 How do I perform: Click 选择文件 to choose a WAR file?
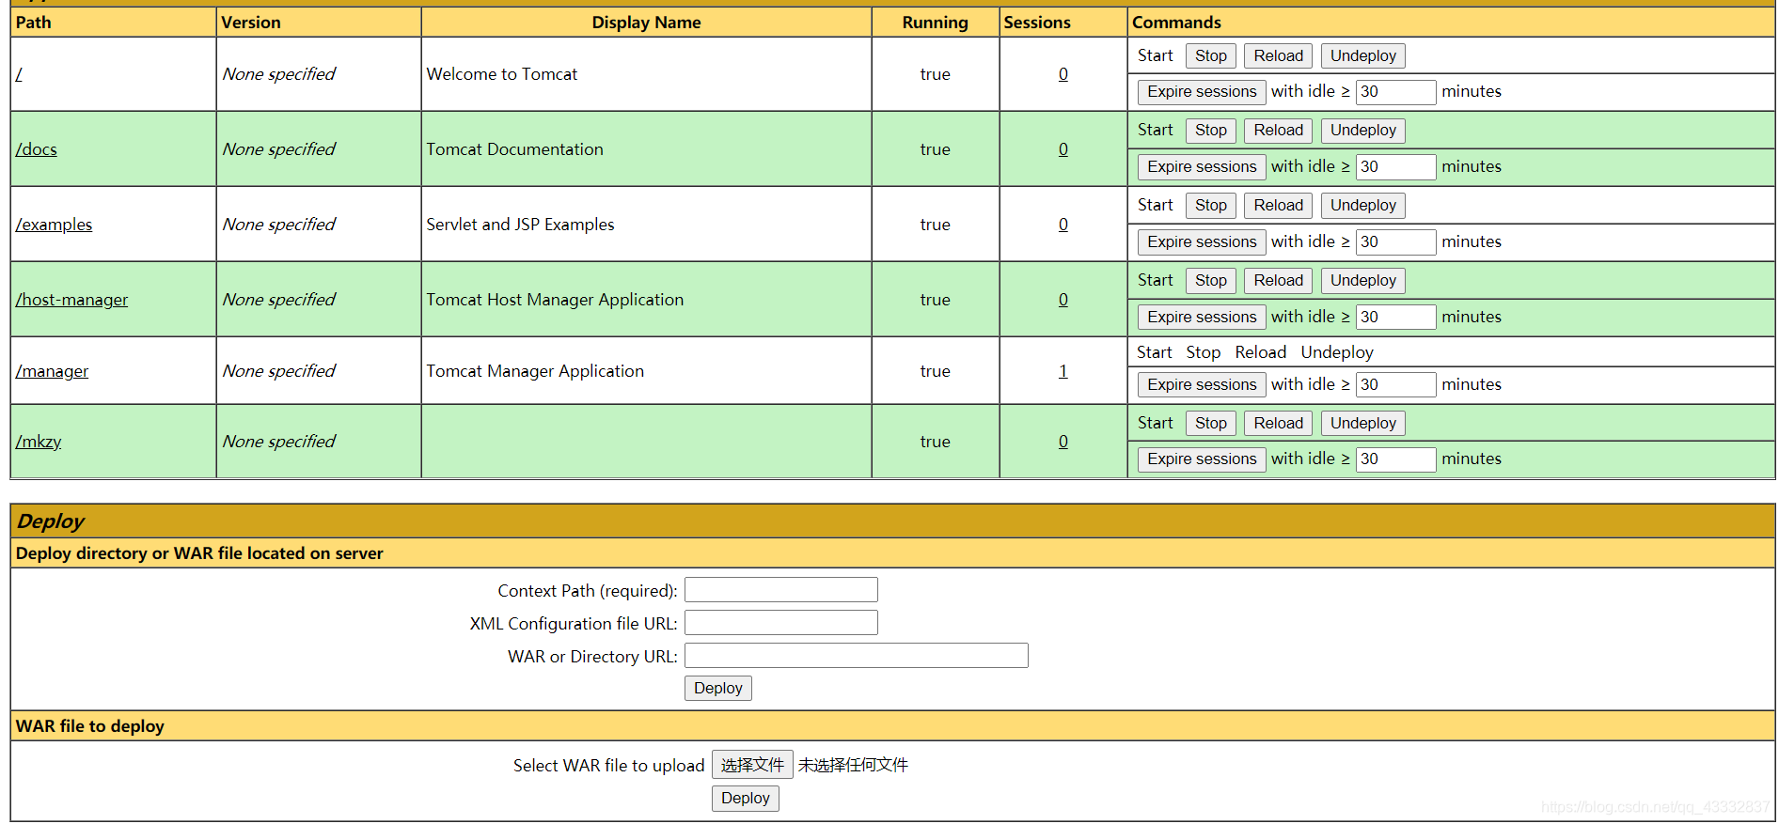click(752, 765)
